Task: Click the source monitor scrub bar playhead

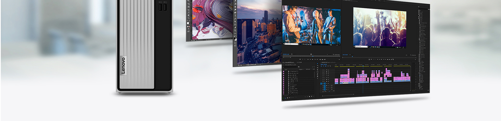Action: [313, 56]
